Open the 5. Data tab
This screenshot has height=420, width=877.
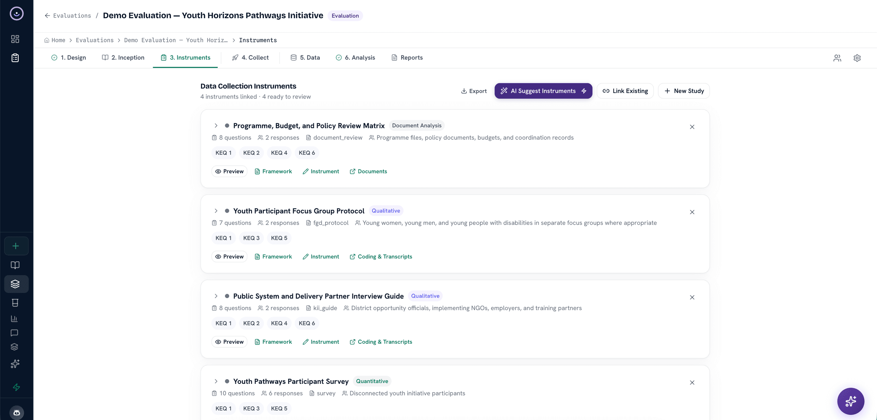pos(305,58)
